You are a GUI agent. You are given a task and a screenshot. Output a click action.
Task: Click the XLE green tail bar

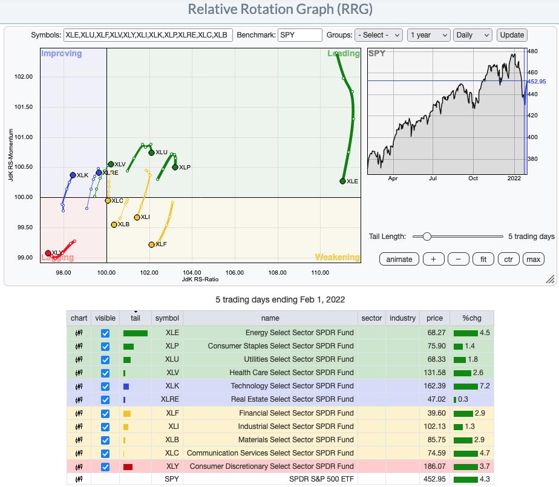pos(135,333)
